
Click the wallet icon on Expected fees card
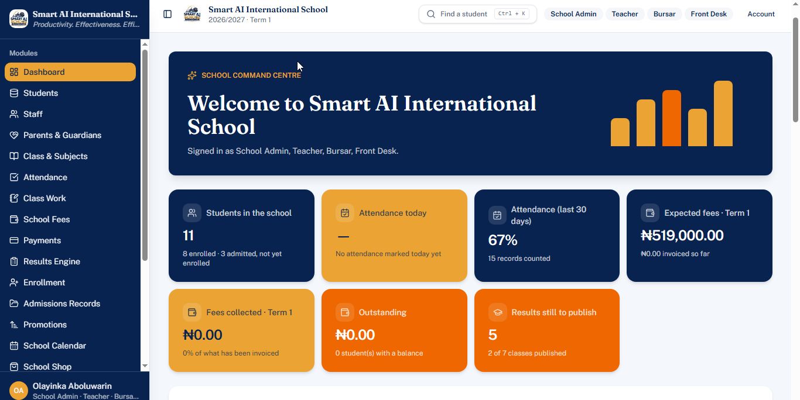[x=650, y=213]
